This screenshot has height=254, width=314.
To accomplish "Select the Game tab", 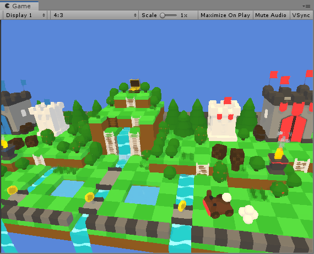I will coord(19,6).
